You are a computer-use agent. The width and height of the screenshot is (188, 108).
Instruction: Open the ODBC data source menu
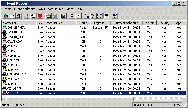pyautogui.click(x=51, y=9)
